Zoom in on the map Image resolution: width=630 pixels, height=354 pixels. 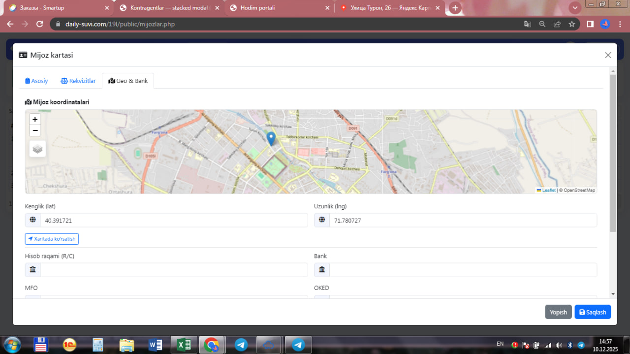(35, 119)
